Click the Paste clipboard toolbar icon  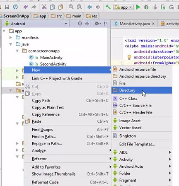coord(60,7)
